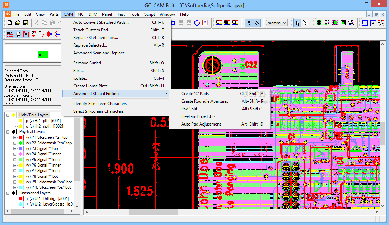Choose Remove Buried menu entry
The width and height of the screenshot is (389, 225).
[116, 63]
